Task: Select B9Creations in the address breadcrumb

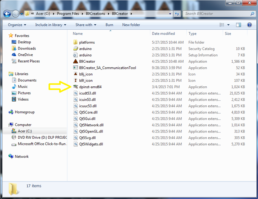Action: coord(95,14)
